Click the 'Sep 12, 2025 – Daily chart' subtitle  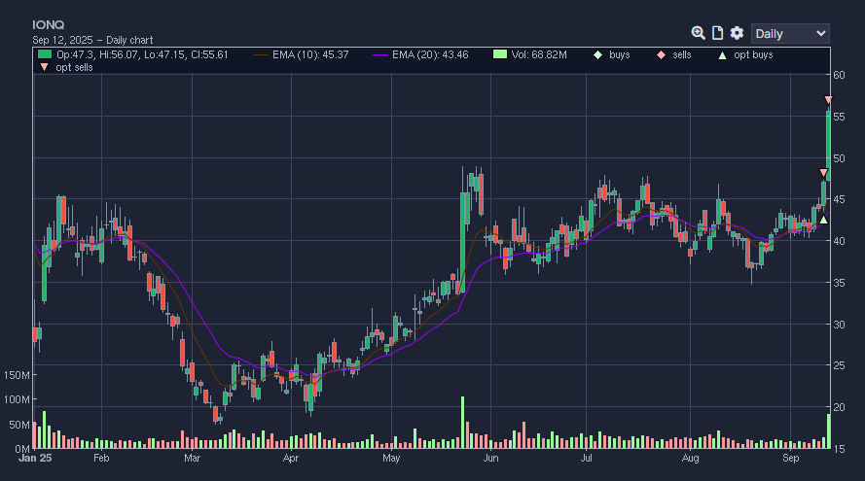pos(92,40)
